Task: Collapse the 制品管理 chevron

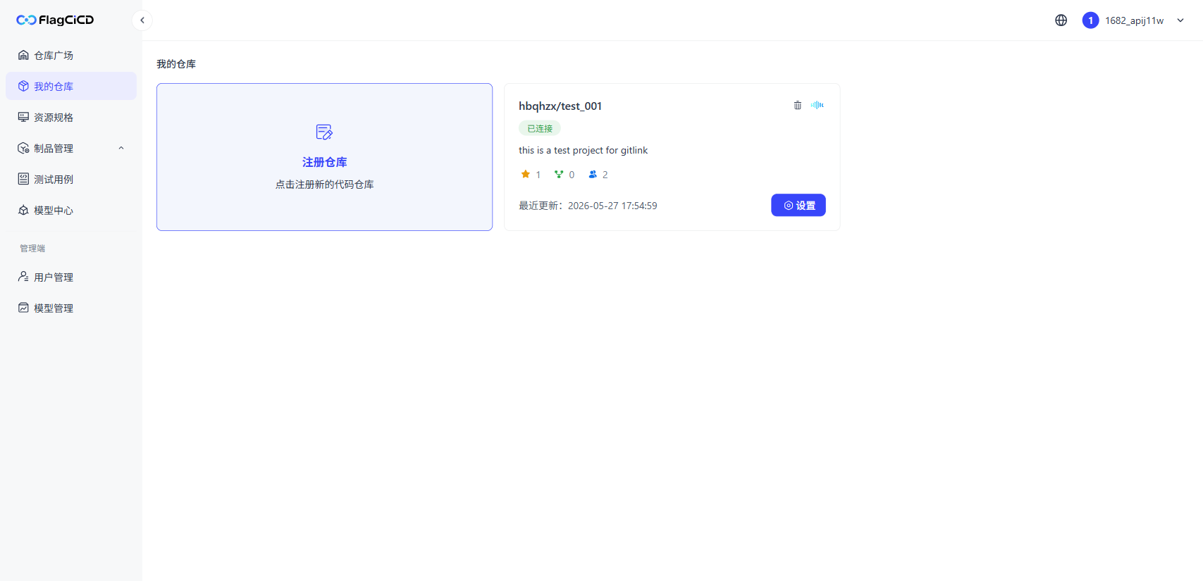Action: tap(121, 148)
